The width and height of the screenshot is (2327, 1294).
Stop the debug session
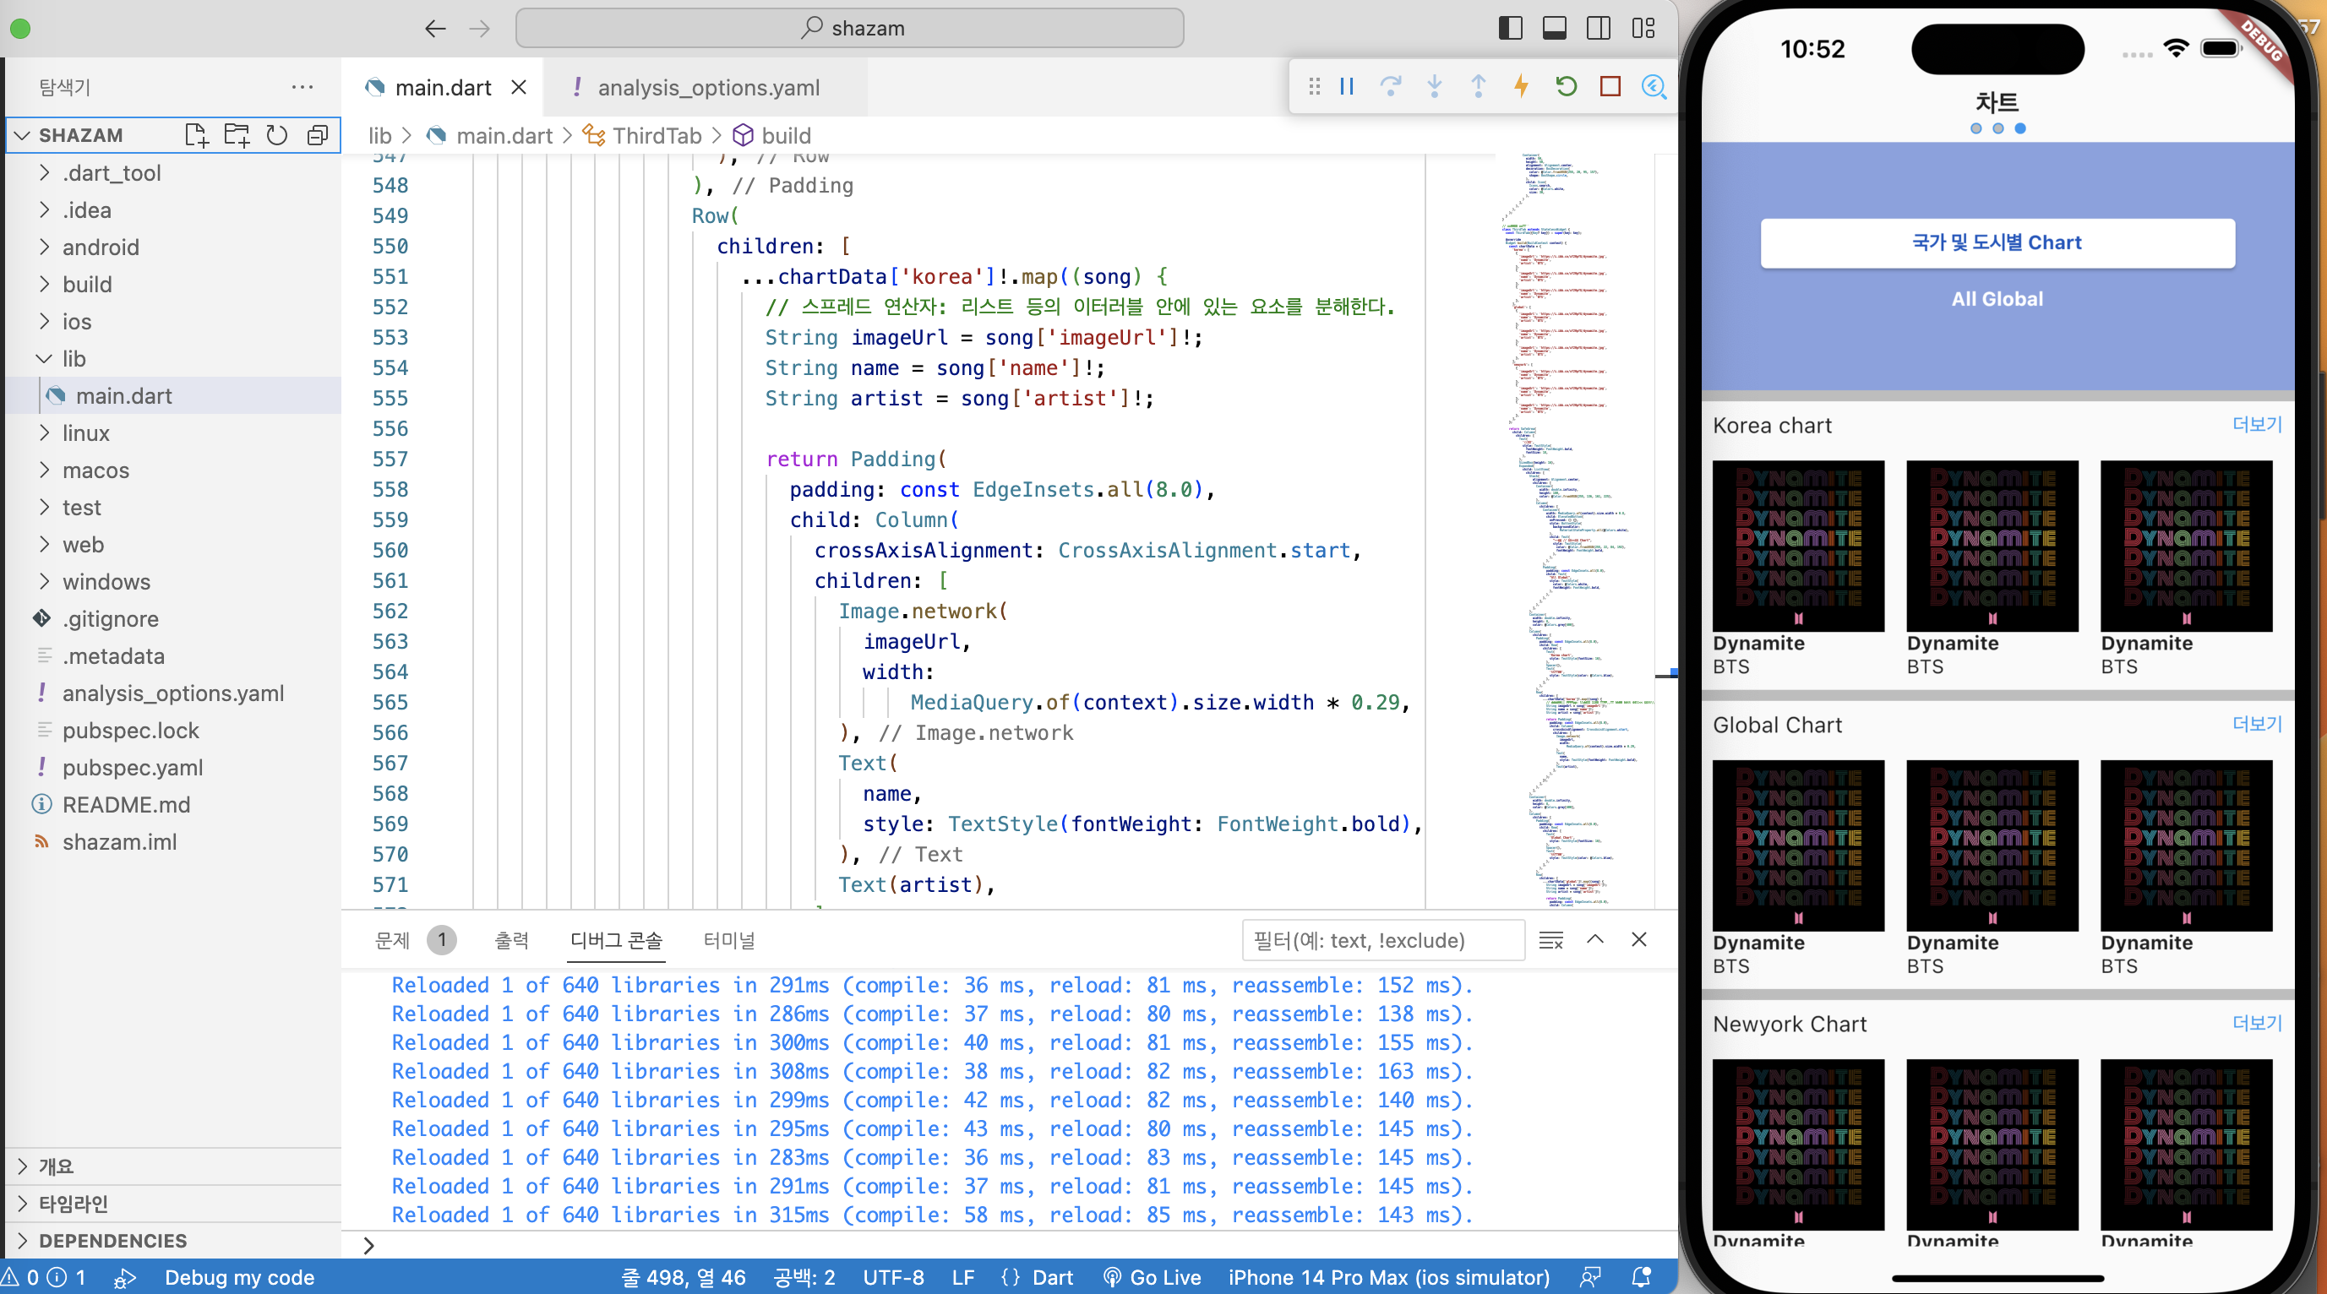click(x=1610, y=87)
